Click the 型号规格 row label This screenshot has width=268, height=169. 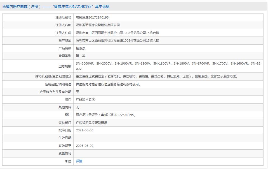tap(65, 66)
